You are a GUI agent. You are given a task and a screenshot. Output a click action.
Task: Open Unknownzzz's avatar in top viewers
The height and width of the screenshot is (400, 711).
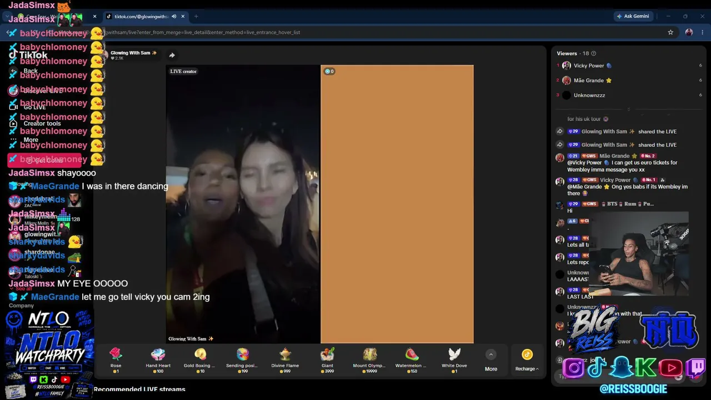point(567,95)
